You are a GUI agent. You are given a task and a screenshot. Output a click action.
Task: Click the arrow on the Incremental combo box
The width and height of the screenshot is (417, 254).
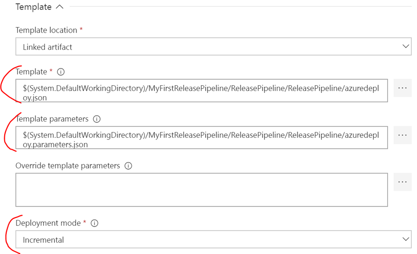point(405,239)
